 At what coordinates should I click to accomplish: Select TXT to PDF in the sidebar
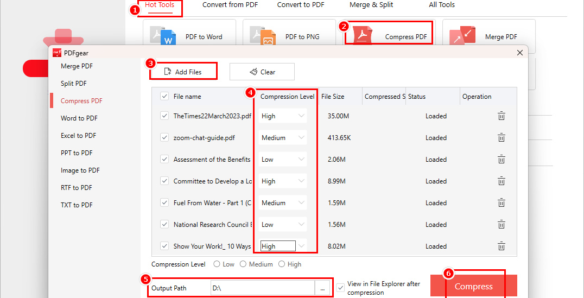(77, 205)
